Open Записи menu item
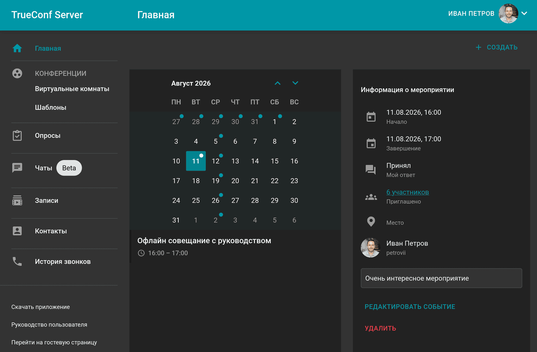The height and width of the screenshot is (352, 537). click(46, 200)
